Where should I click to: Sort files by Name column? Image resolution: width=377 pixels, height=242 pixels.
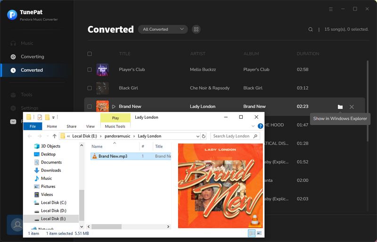[97, 146]
